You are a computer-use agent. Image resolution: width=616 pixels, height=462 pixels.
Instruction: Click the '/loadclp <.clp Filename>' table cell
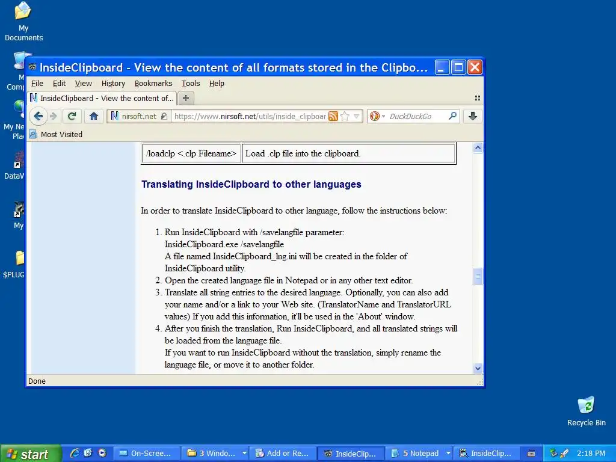(x=191, y=153)
